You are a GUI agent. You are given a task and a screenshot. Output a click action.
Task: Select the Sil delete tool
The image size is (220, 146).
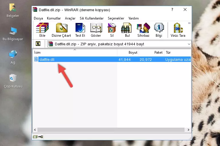pyautogui.click(x=112, y=30)
